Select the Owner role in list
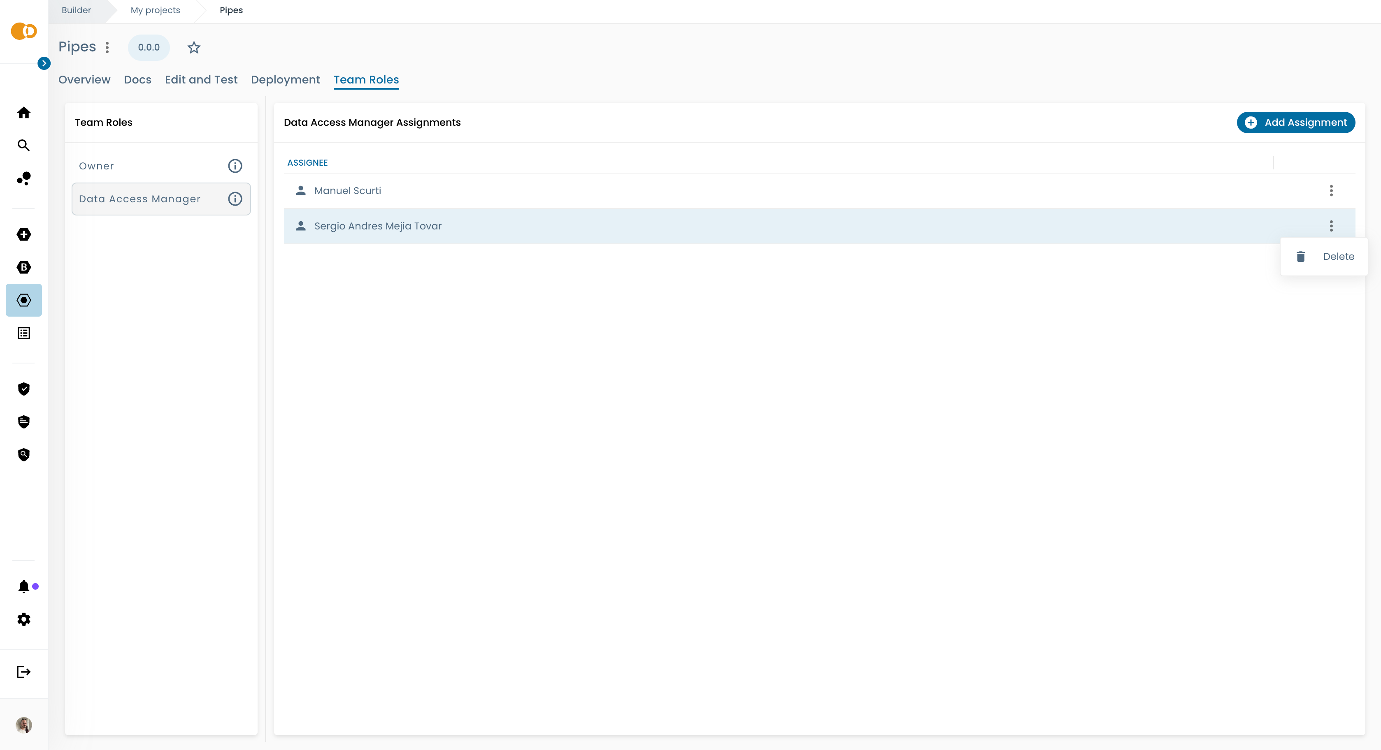 point(97,166)
